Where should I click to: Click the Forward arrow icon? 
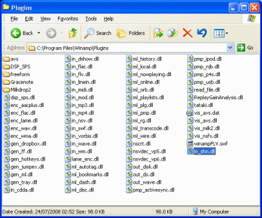tap(51, 33)
